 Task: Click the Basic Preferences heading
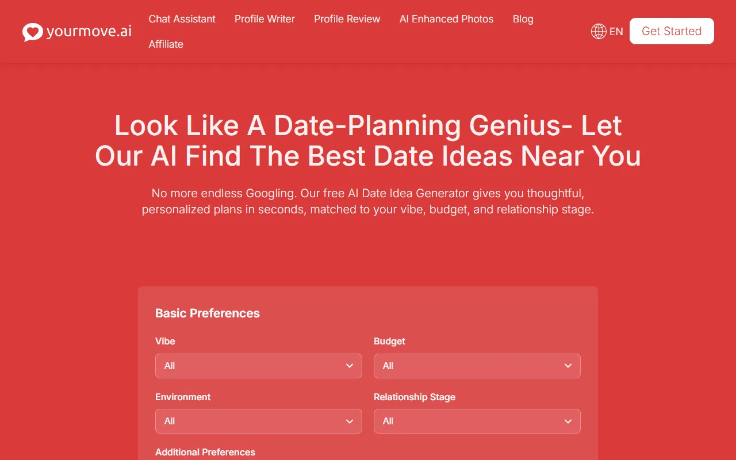tap(207, 313)
